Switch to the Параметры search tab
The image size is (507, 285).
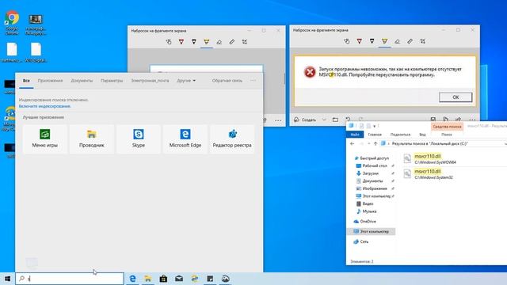pyautogui.click(x=112, y=81)
